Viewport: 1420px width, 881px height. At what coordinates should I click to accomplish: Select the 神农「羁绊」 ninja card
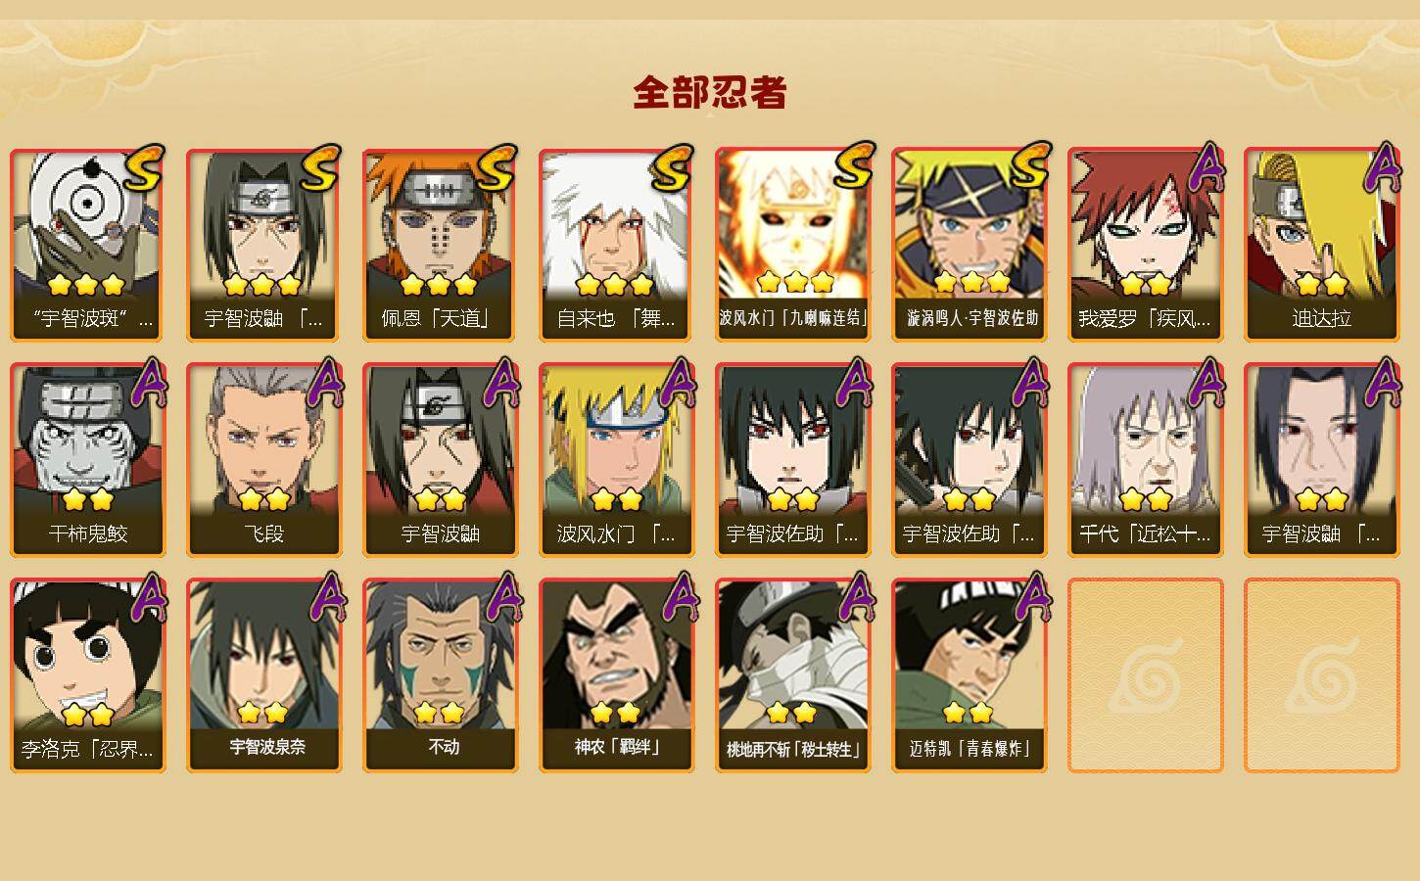(616, 675)
